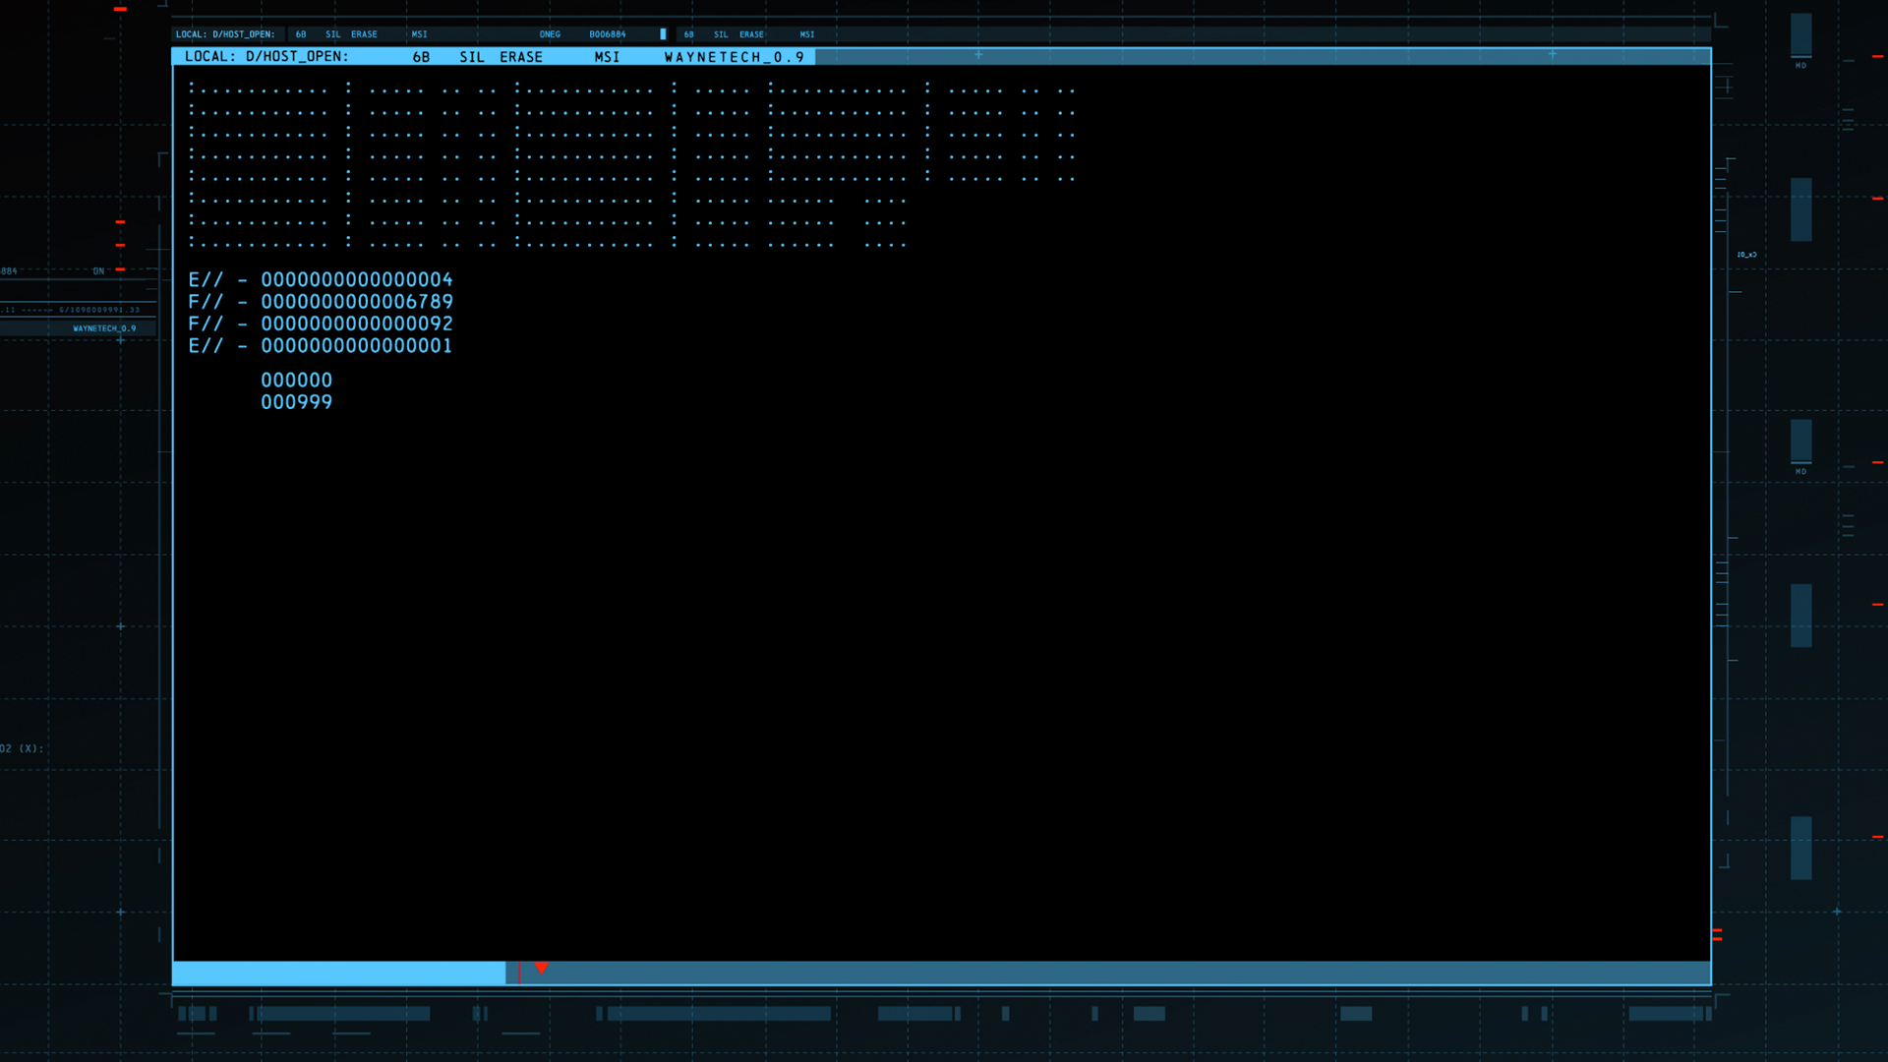Click the 000999 value

click(x=297, y=402)
